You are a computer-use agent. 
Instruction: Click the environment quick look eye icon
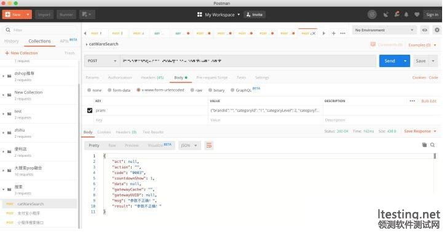coord(425,30)
